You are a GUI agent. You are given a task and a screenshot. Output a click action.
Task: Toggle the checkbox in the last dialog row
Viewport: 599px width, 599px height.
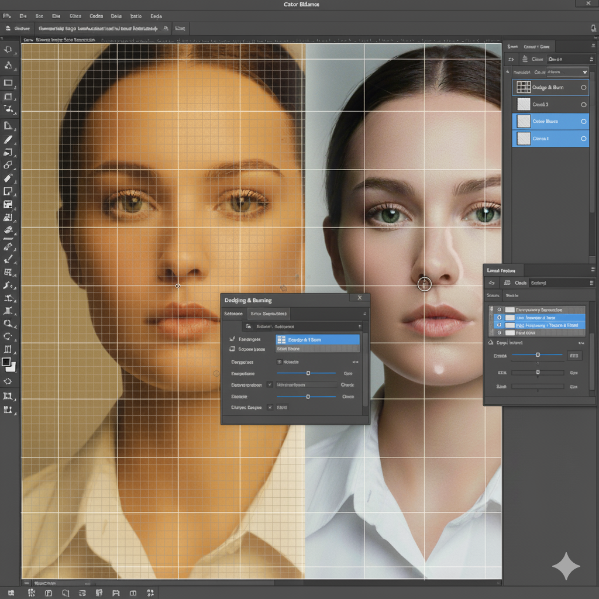coord(270,407)
